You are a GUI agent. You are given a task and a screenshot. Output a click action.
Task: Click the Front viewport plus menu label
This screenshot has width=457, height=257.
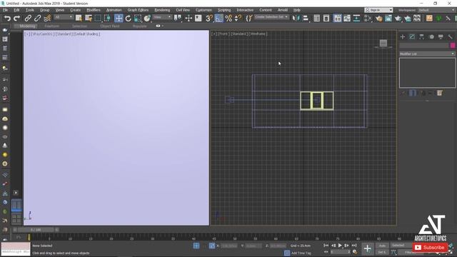click(214, 34)
